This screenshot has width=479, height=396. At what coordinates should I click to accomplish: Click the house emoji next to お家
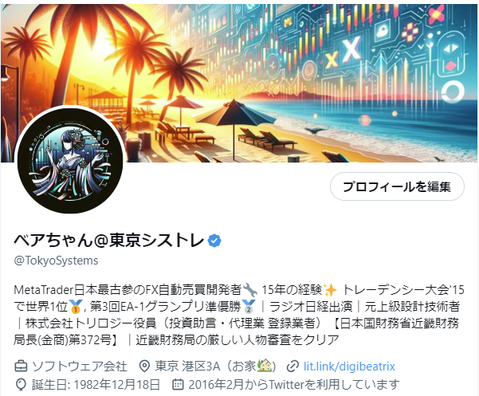[x=265, y=366]
